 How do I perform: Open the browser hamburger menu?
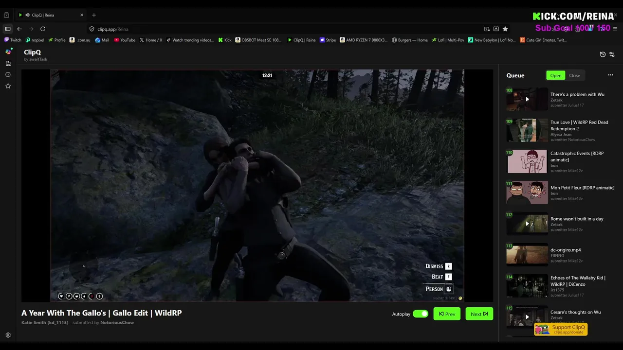[x=616, y=29]
